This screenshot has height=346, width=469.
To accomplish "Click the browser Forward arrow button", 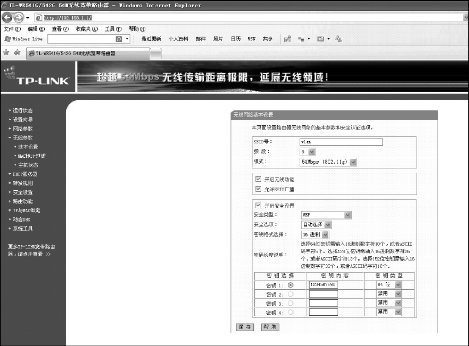I will click(18, 18).
